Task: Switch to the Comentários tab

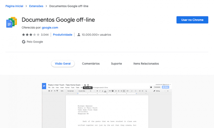Action: [x=91, y=64]
